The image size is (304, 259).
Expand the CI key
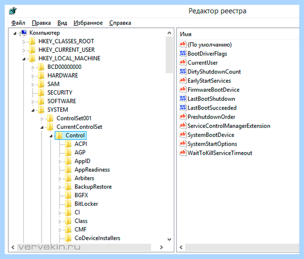60,213
